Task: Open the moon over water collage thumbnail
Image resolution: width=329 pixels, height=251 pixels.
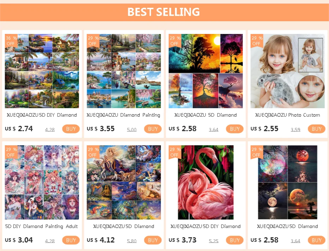Action: pos(287,182)
